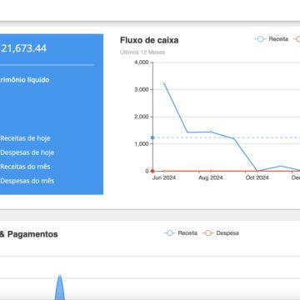Click the blue average marker on the y-axis
This screenshot has width=300, height=300.
(x=152, y=137)
